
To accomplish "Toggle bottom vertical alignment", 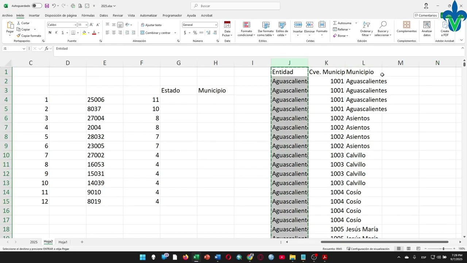I will pyautogui.click(x=120, y=25).
